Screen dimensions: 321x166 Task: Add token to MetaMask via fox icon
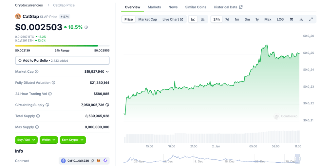(99, 161)
